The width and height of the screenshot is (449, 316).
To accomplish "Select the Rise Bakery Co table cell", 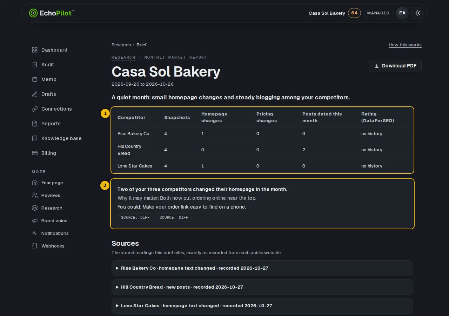I will pos(133,134).
